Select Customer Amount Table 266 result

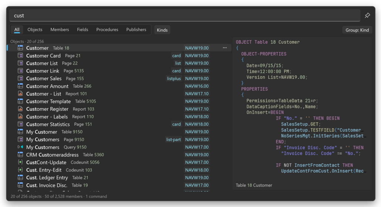point(119,86)
